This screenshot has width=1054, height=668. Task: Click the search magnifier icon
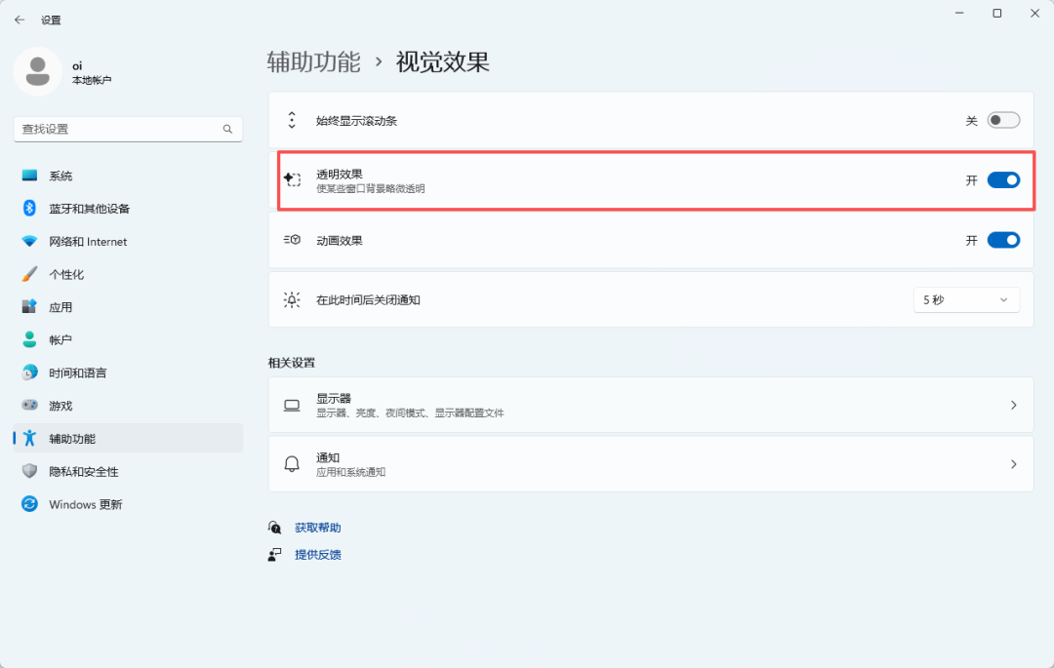point(227,129)
